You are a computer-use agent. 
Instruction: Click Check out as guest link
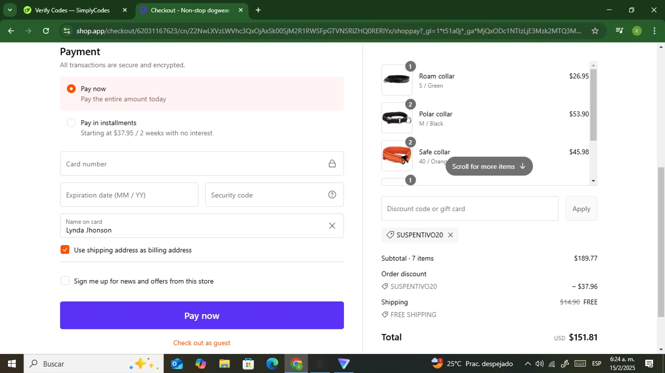point(202,343)
